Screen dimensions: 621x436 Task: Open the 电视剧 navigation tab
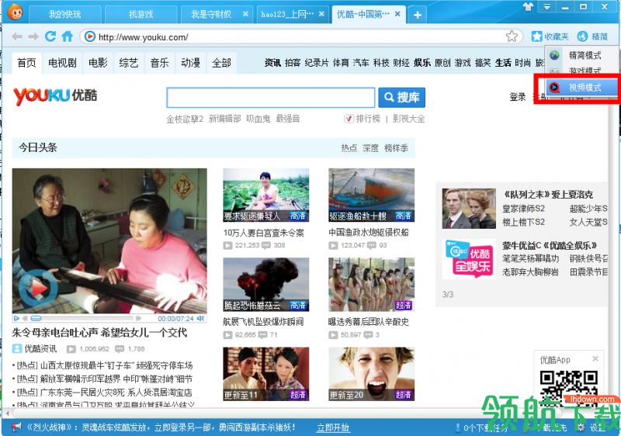[x=62, y=63]
